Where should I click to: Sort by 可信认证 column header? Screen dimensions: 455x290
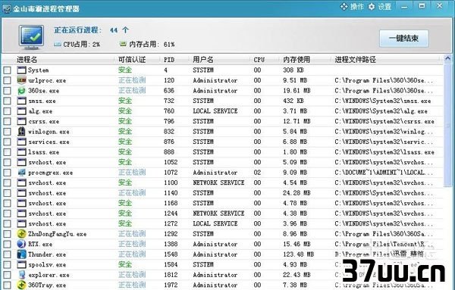click(x=132, y=60)
